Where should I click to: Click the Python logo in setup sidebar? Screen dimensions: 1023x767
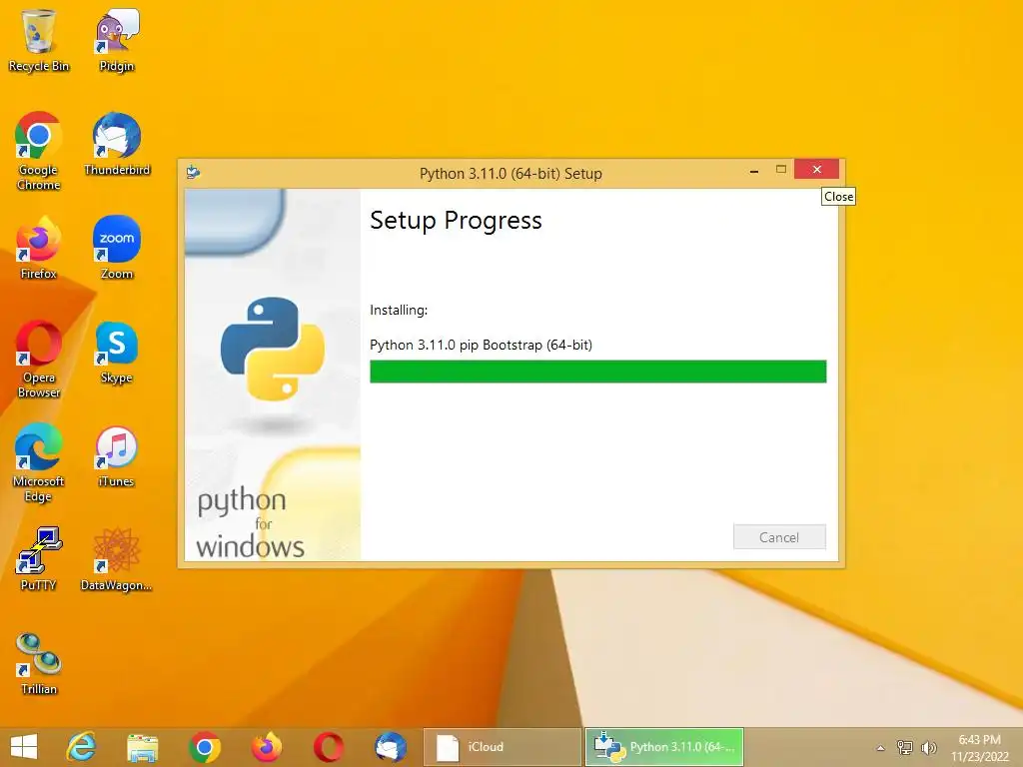tap(272, 349)
